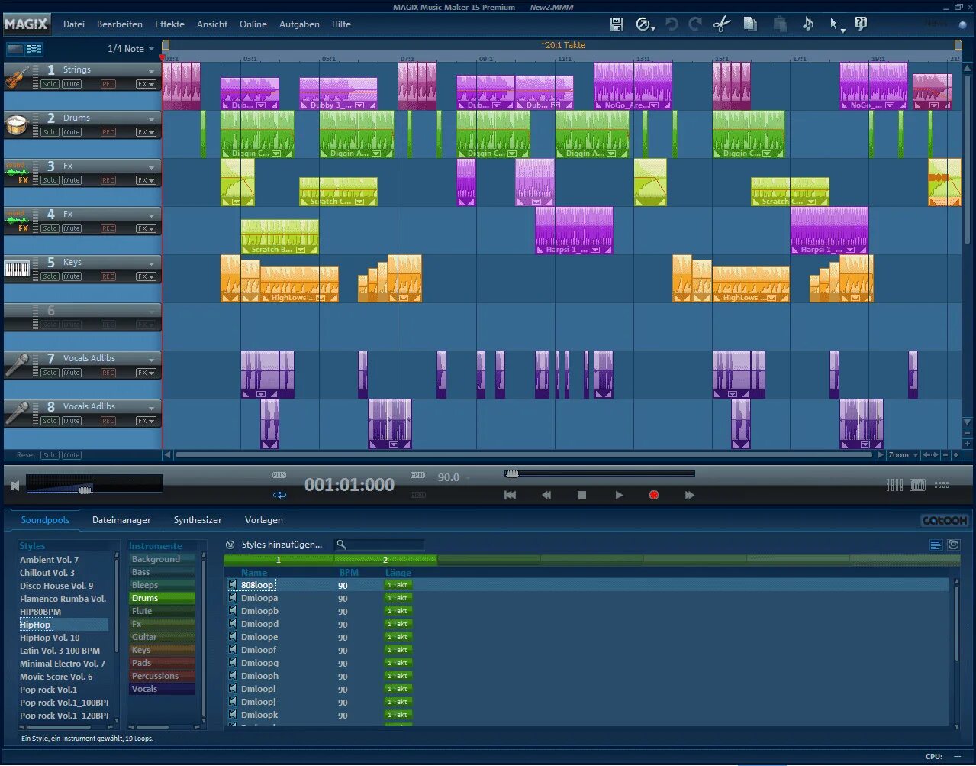976x766 pixels.
Task: Click the piano keyboard icon on Keys track
Action: coord(18,269)
